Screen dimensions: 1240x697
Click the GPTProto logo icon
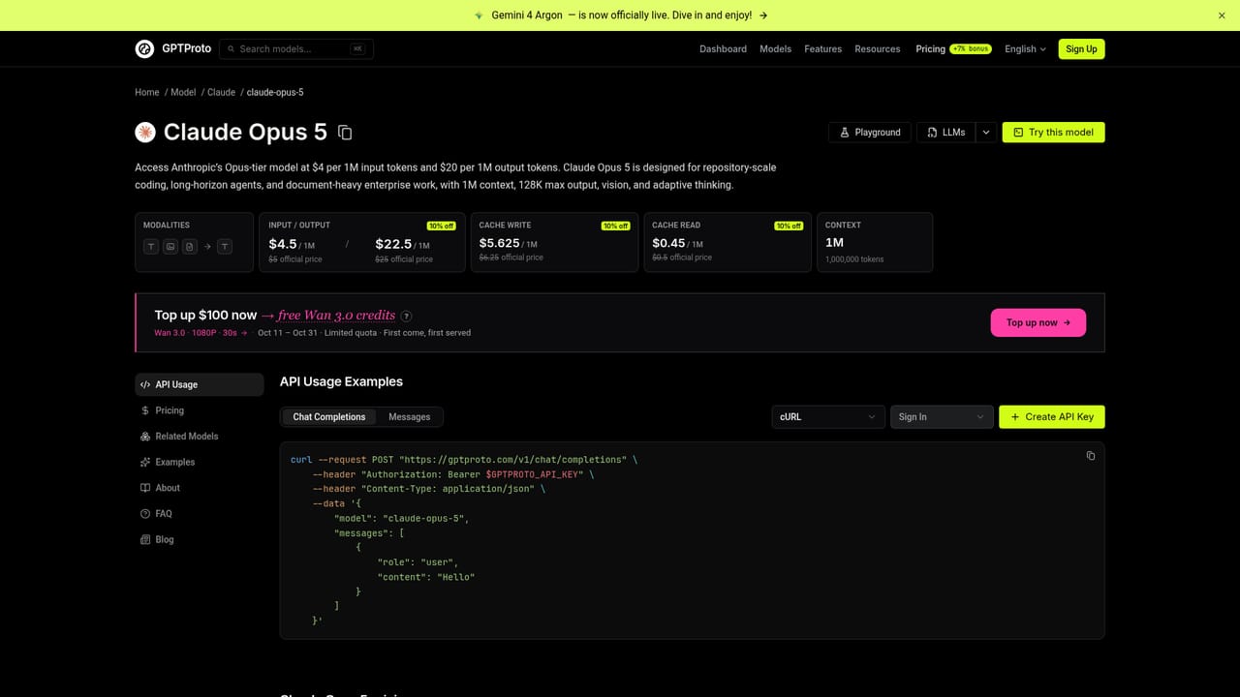[x=144, y=48]
